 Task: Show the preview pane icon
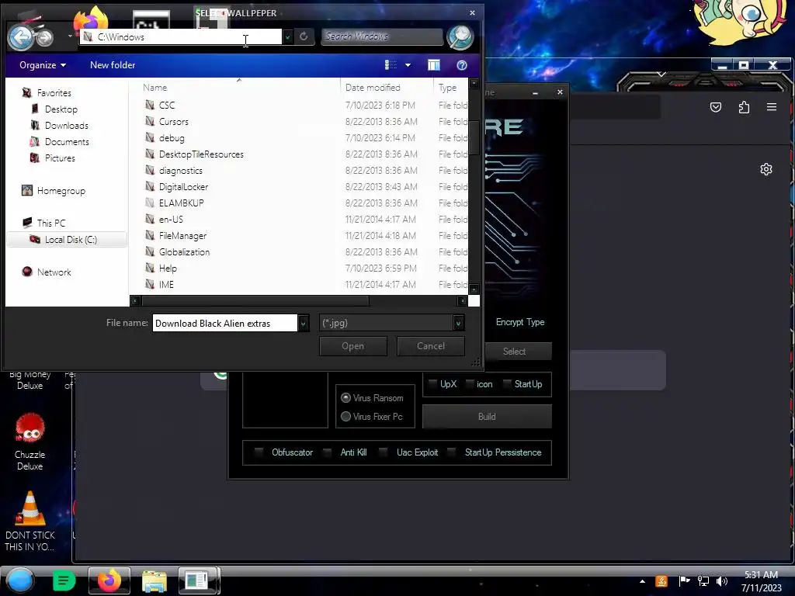[x=434, y=65]
